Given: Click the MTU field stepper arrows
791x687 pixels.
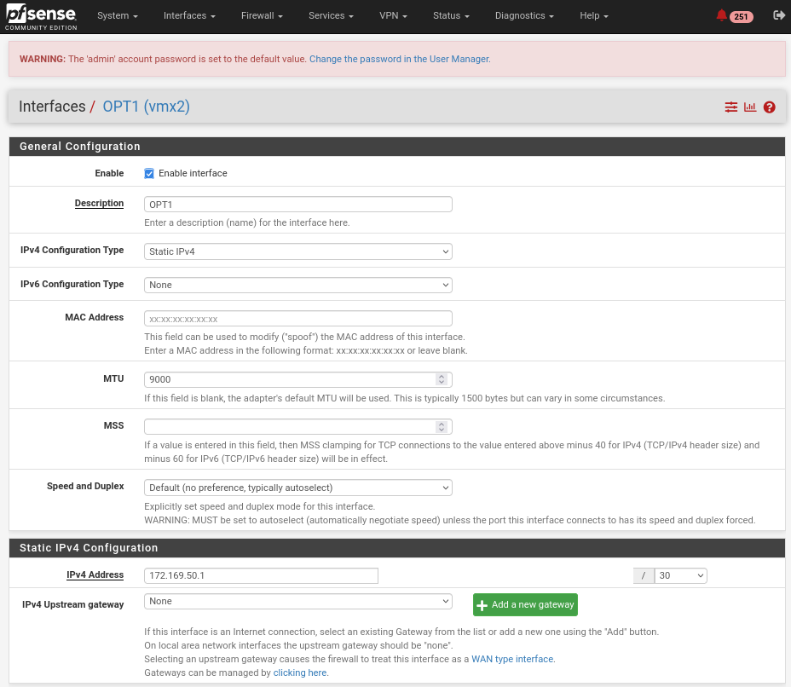Looking at the screenshot, I should tap(442, 379).
